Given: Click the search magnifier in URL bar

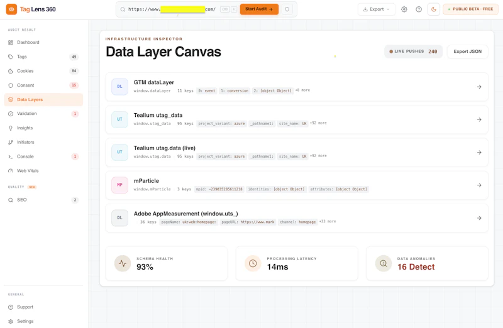Looking at the screenshot, I should (123, 9).
